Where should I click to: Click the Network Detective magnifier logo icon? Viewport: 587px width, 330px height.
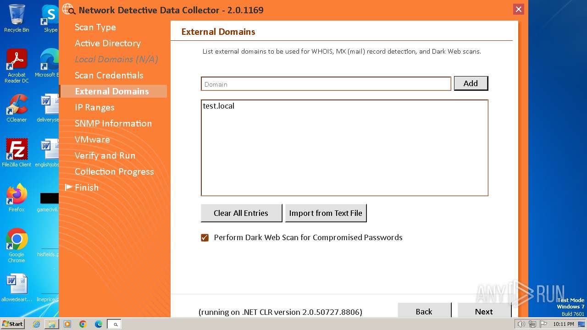(x=69, y=10)
